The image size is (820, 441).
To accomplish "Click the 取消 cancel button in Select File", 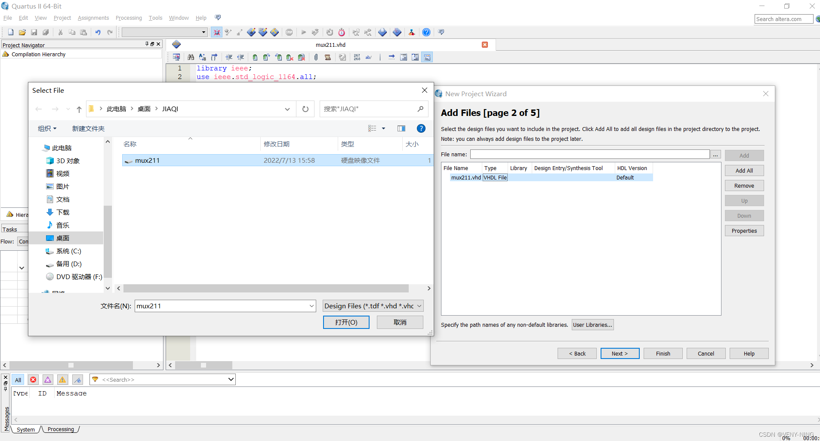I will (400, 322).
